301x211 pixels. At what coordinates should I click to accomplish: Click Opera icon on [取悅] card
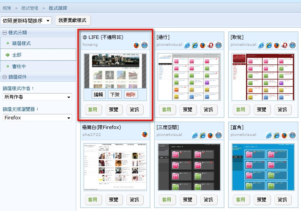point(284,45)
